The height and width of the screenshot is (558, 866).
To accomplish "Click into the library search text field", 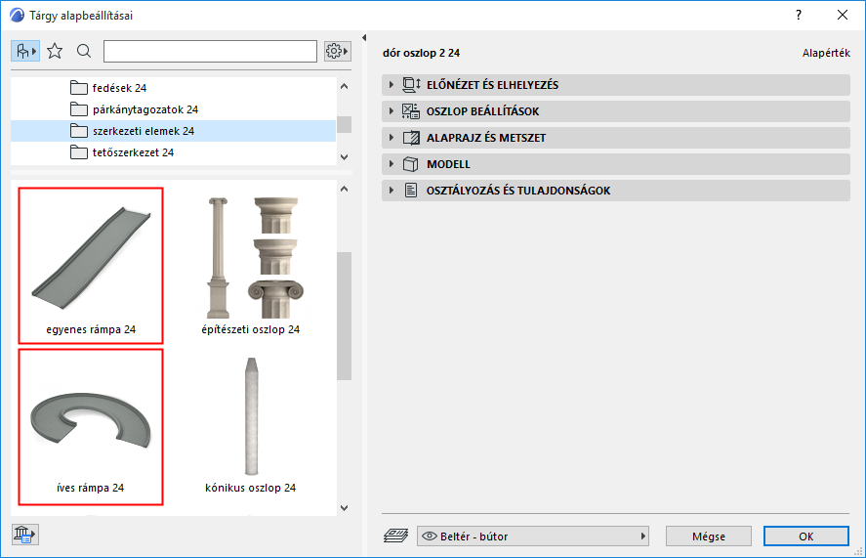I will 210,52.
